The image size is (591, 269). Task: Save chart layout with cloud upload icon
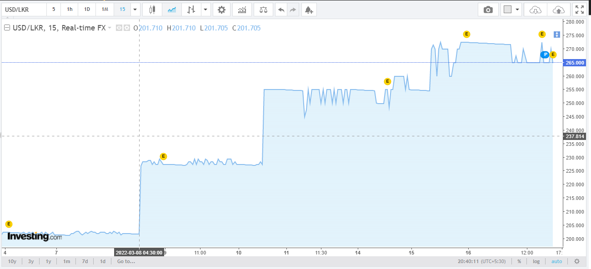click(x=559, y=10)
